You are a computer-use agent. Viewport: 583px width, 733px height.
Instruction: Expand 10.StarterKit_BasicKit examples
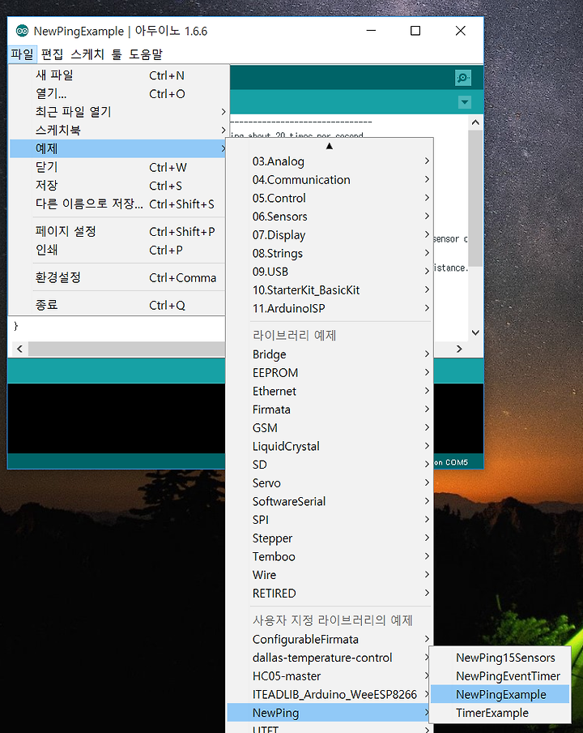[330, 290]
